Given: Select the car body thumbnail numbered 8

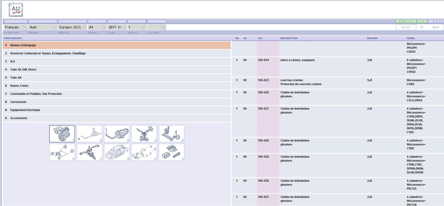Looking at the screenshot, I should [117, 152].
